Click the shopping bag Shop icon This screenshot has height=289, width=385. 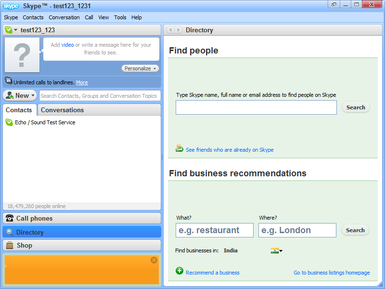(x=10, y=245)
